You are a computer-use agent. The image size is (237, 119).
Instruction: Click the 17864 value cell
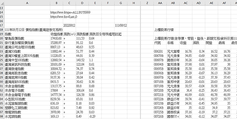tap(57, 91)
